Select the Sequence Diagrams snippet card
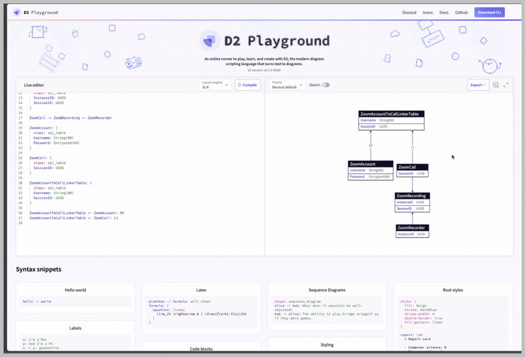525x357 pixels. pyautogui.click(x=327, y=306)
